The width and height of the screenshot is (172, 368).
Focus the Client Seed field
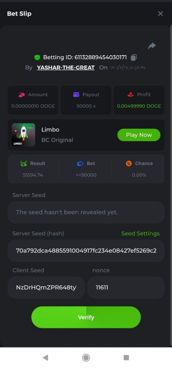[x=46, y=287]
